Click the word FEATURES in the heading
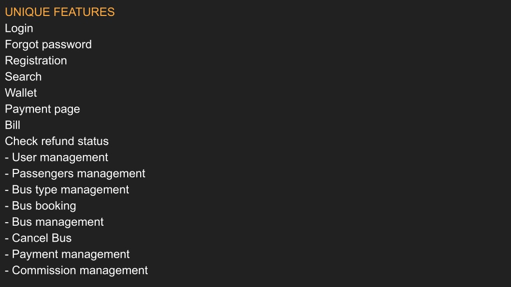Screen dimensions: 511x287 point(84,12)
